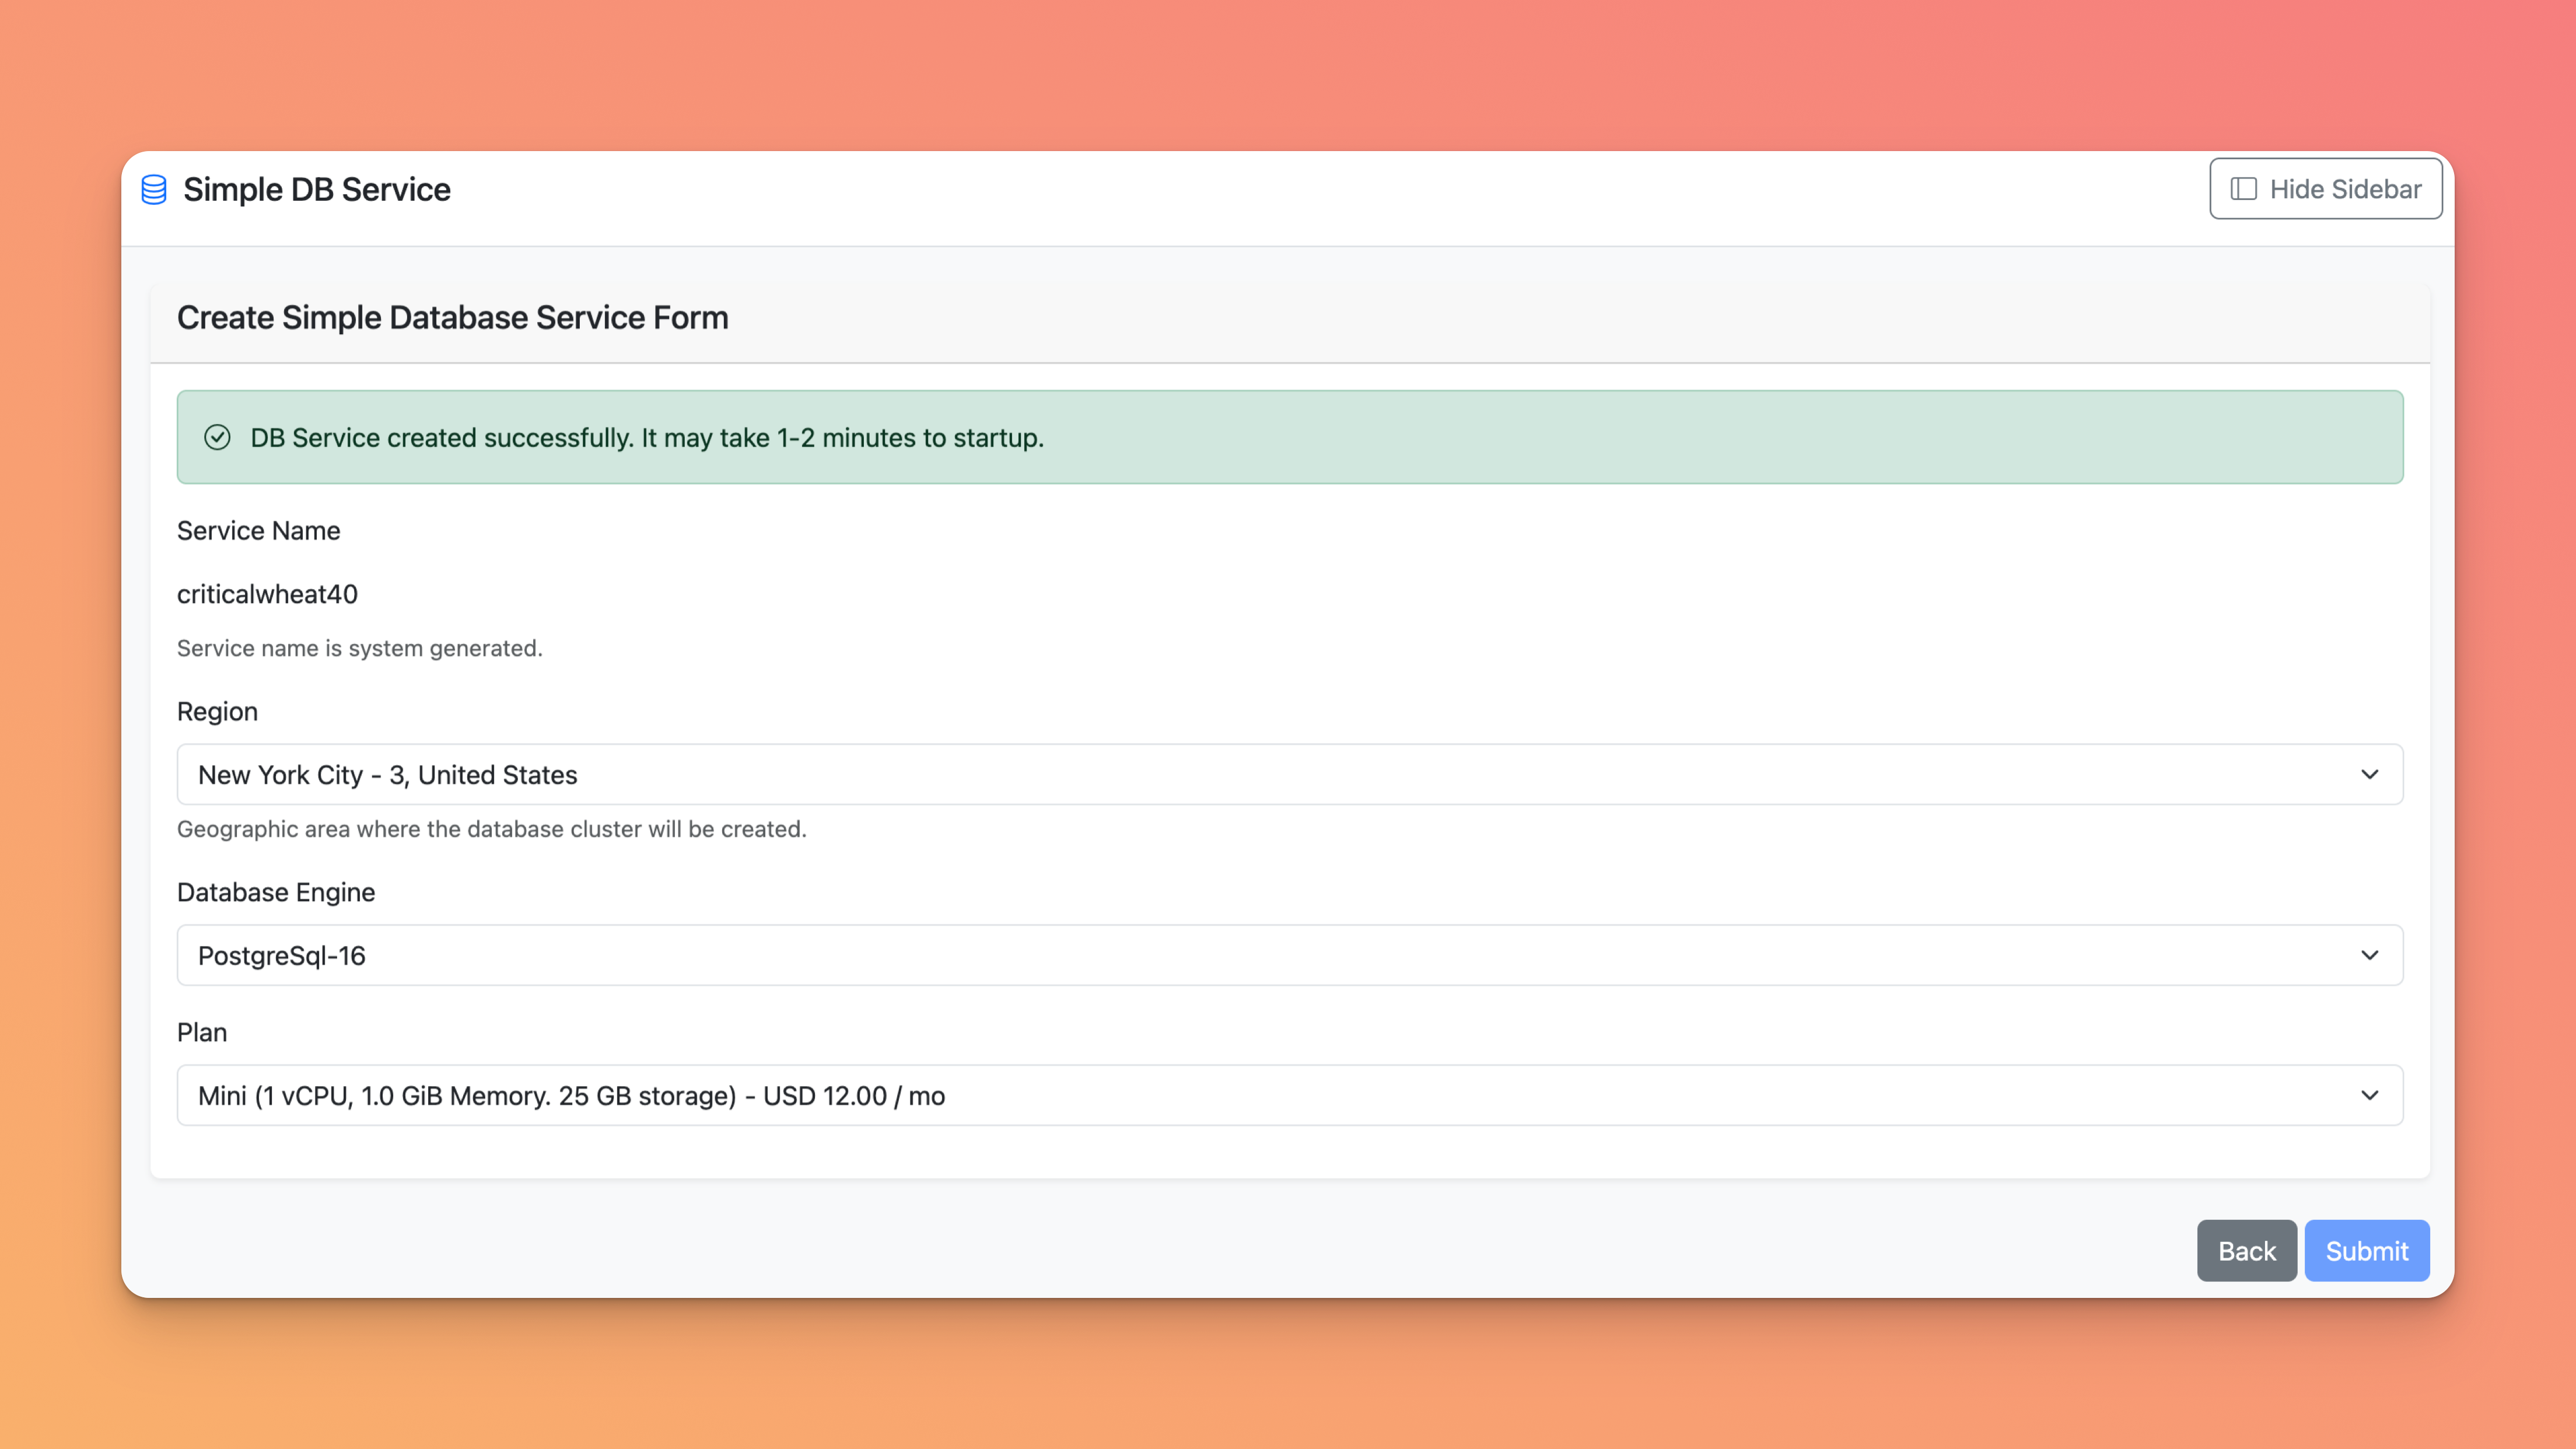2576x1449 pixels.
Task: Click the Create Simple Database Service Form heading
Action: 452,317
